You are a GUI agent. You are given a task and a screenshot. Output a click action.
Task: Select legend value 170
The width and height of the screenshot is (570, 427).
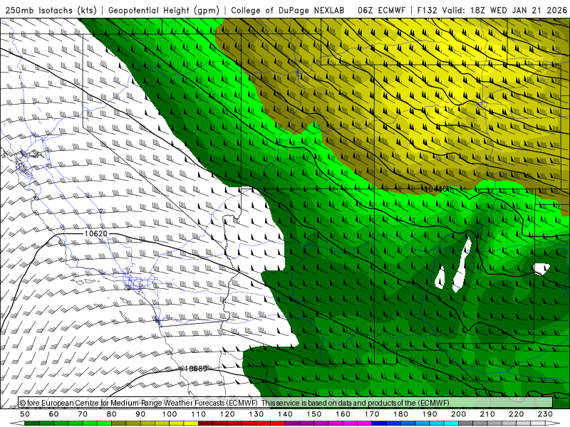[x=372, y=414]
